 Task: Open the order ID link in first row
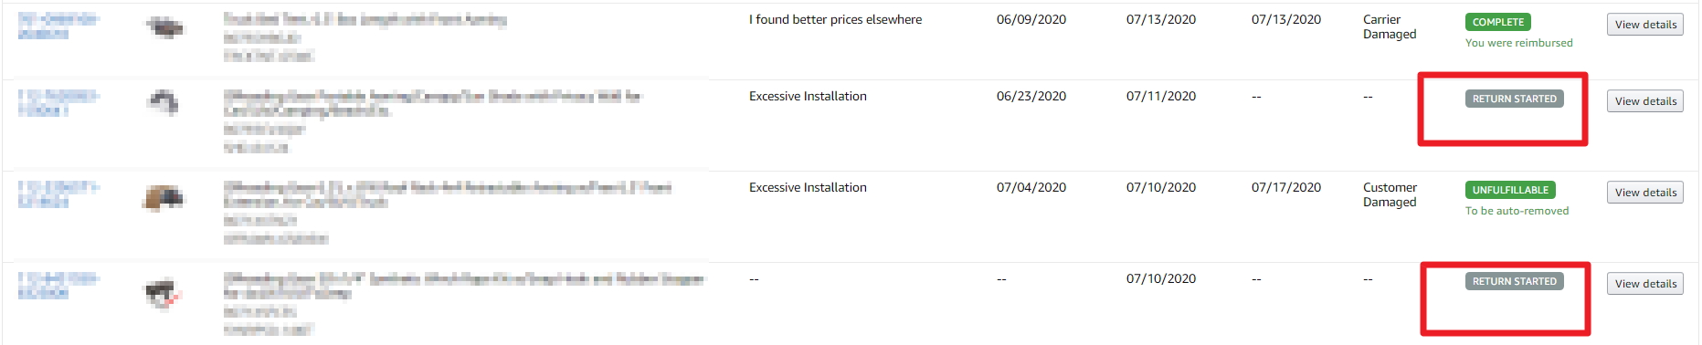pos(58,26)
